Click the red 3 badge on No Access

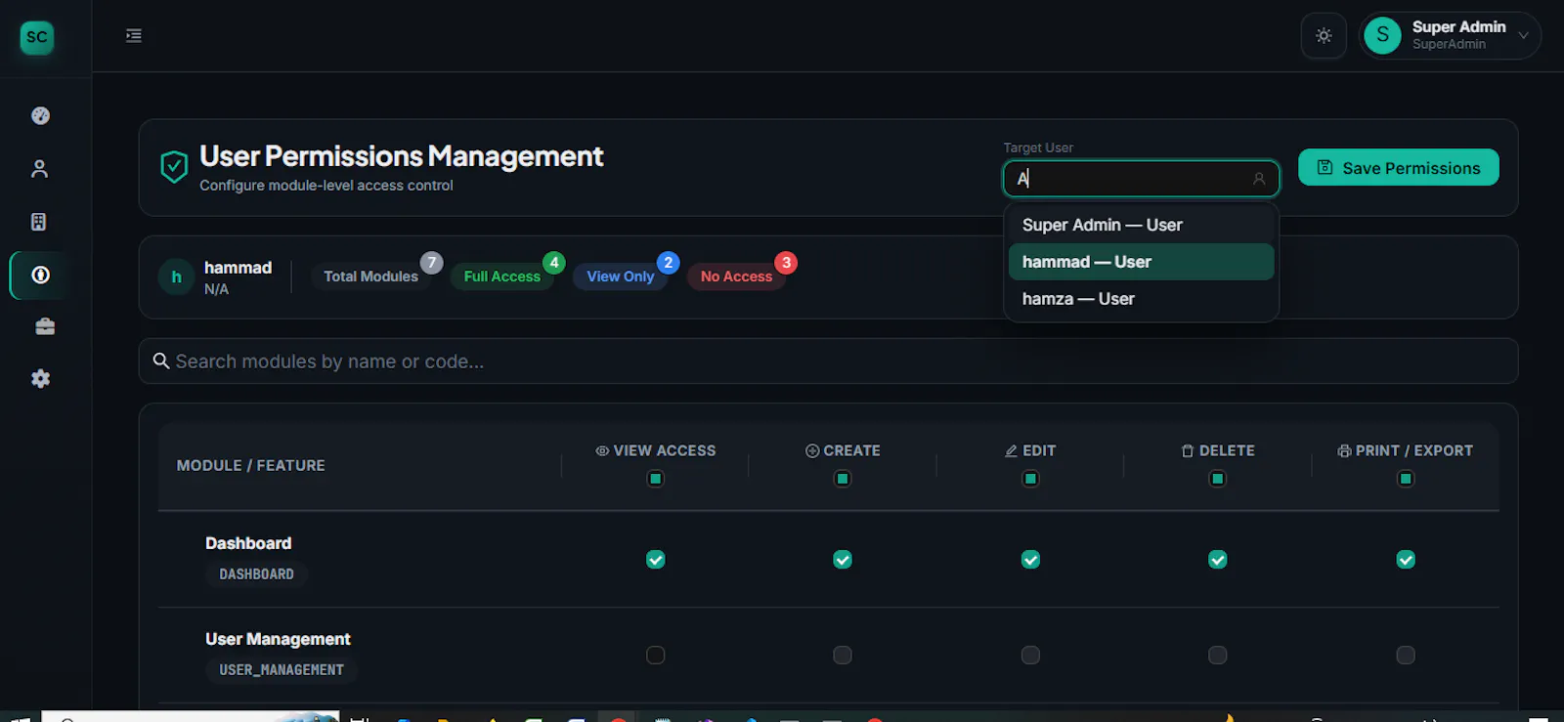pos(786,263)
